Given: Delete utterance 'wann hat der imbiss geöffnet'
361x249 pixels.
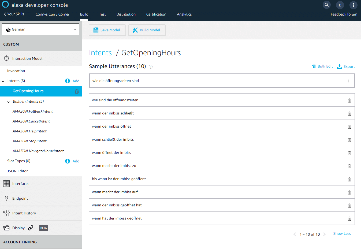Looking at the screenshot, I should [x=349, y=219].
